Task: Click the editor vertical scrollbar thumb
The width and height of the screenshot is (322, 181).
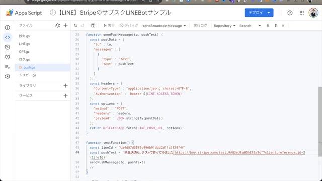Action: point(320,122)
